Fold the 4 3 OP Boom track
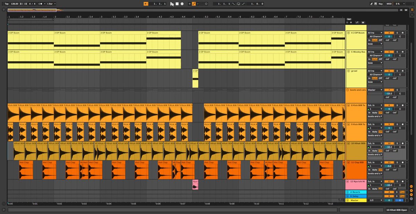This screenshot has width=416, height=214. coord(348,33)
